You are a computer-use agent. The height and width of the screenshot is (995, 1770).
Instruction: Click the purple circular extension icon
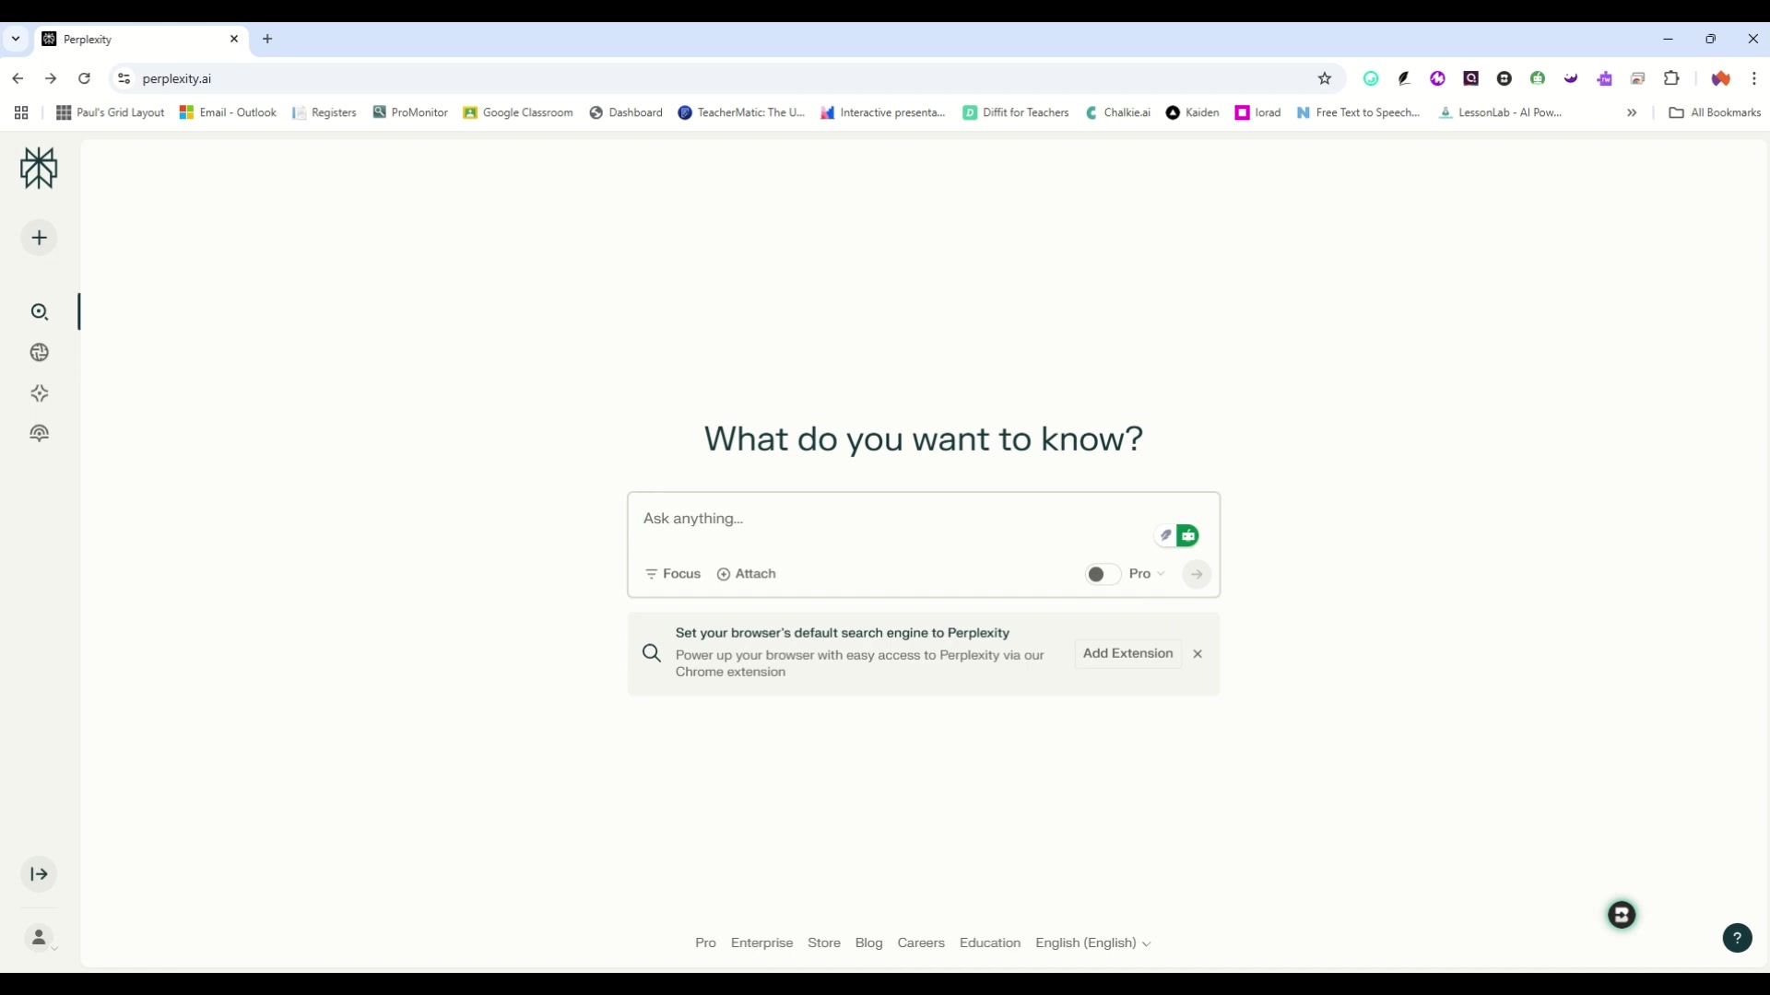(x=1437, y=78)
